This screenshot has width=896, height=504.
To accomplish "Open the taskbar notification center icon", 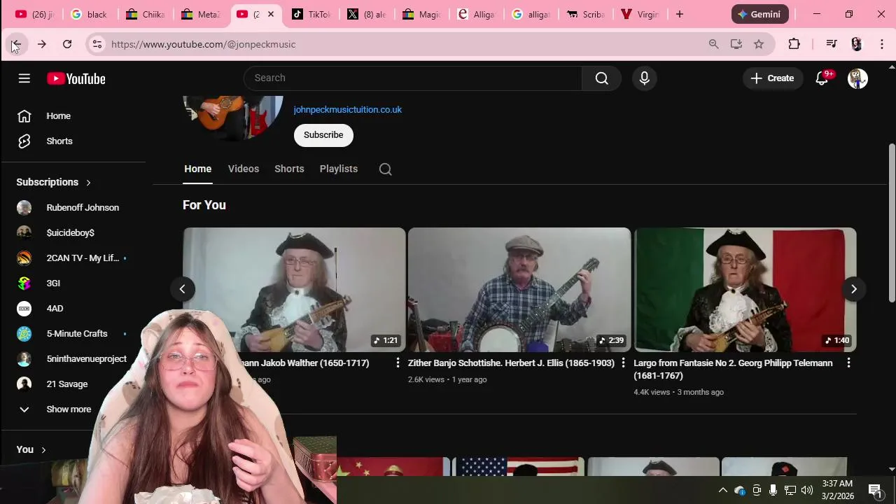I will tap(875, 490).
